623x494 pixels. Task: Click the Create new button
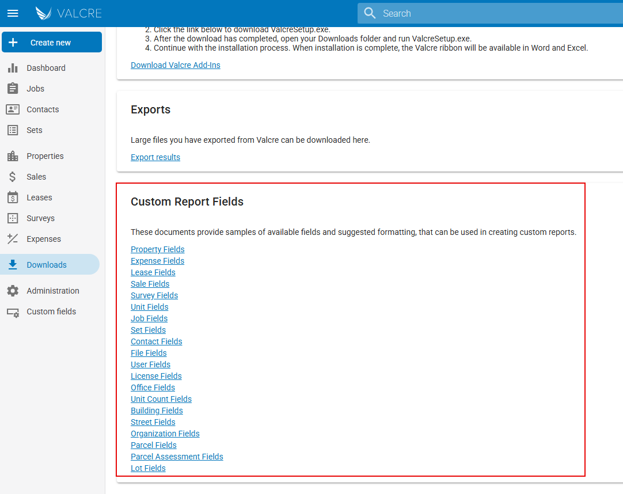52,42
